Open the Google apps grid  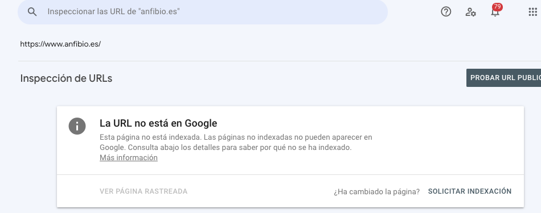(x=532, y=12)
